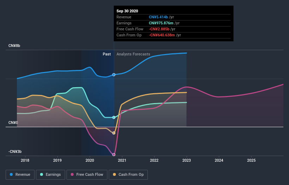Toggle the Cash From Op legend button
The image size is (289, 185).
pyautogui.click(x=128, y=175)
